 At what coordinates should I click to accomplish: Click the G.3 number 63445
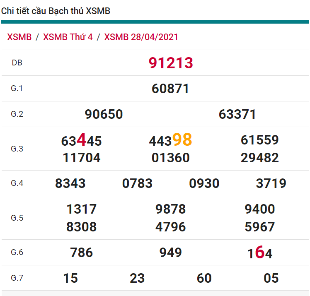click(x=81, y=141)
